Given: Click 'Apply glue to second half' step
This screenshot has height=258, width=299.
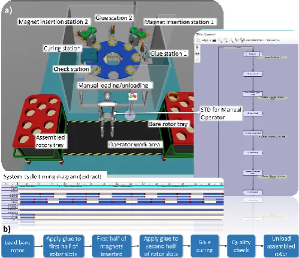Looking at the screenshot, I should pos(161,246).
